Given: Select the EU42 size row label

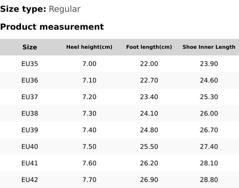Looking at the screenshot, I should pos(30,180).
